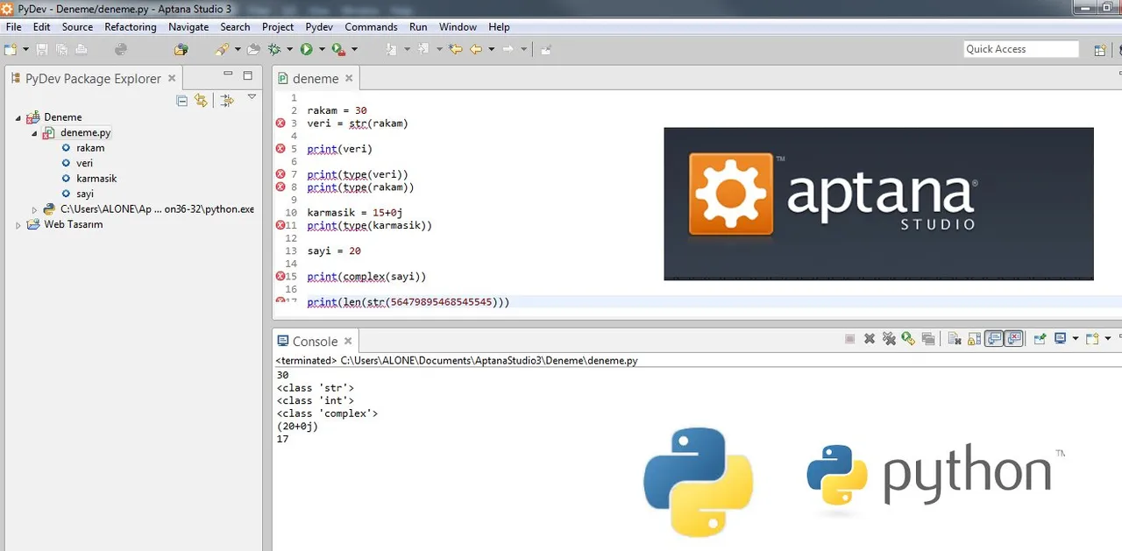Screen dimensions: 1122x551
Task: Click the filter icon in Package Explorer toolbar
Action: [227, 101]
